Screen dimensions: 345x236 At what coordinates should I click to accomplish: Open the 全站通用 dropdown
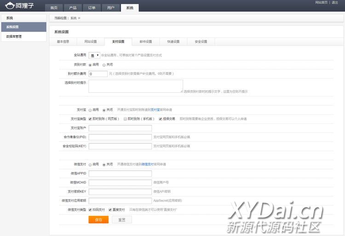pyautogui.click(x=94, y=55)
